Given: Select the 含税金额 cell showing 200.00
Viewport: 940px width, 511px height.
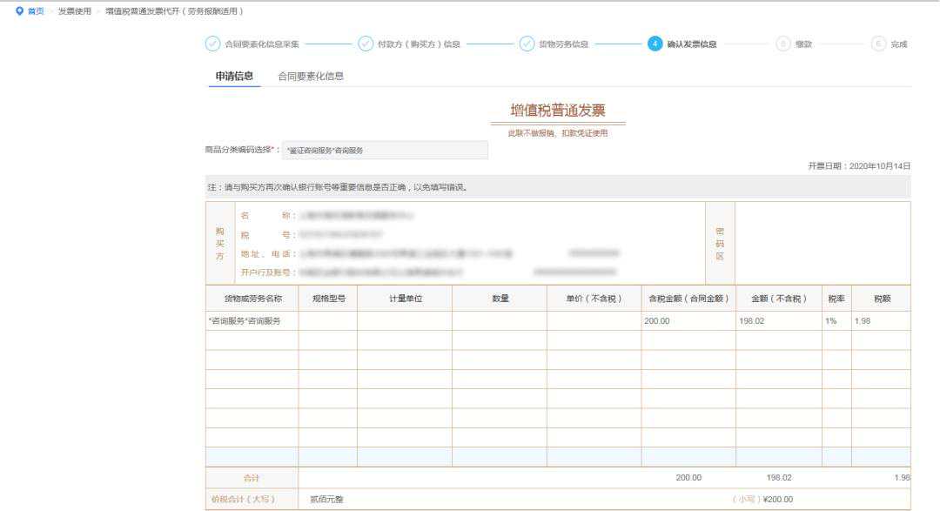Looking at the screenshot, I should (688, 321).
